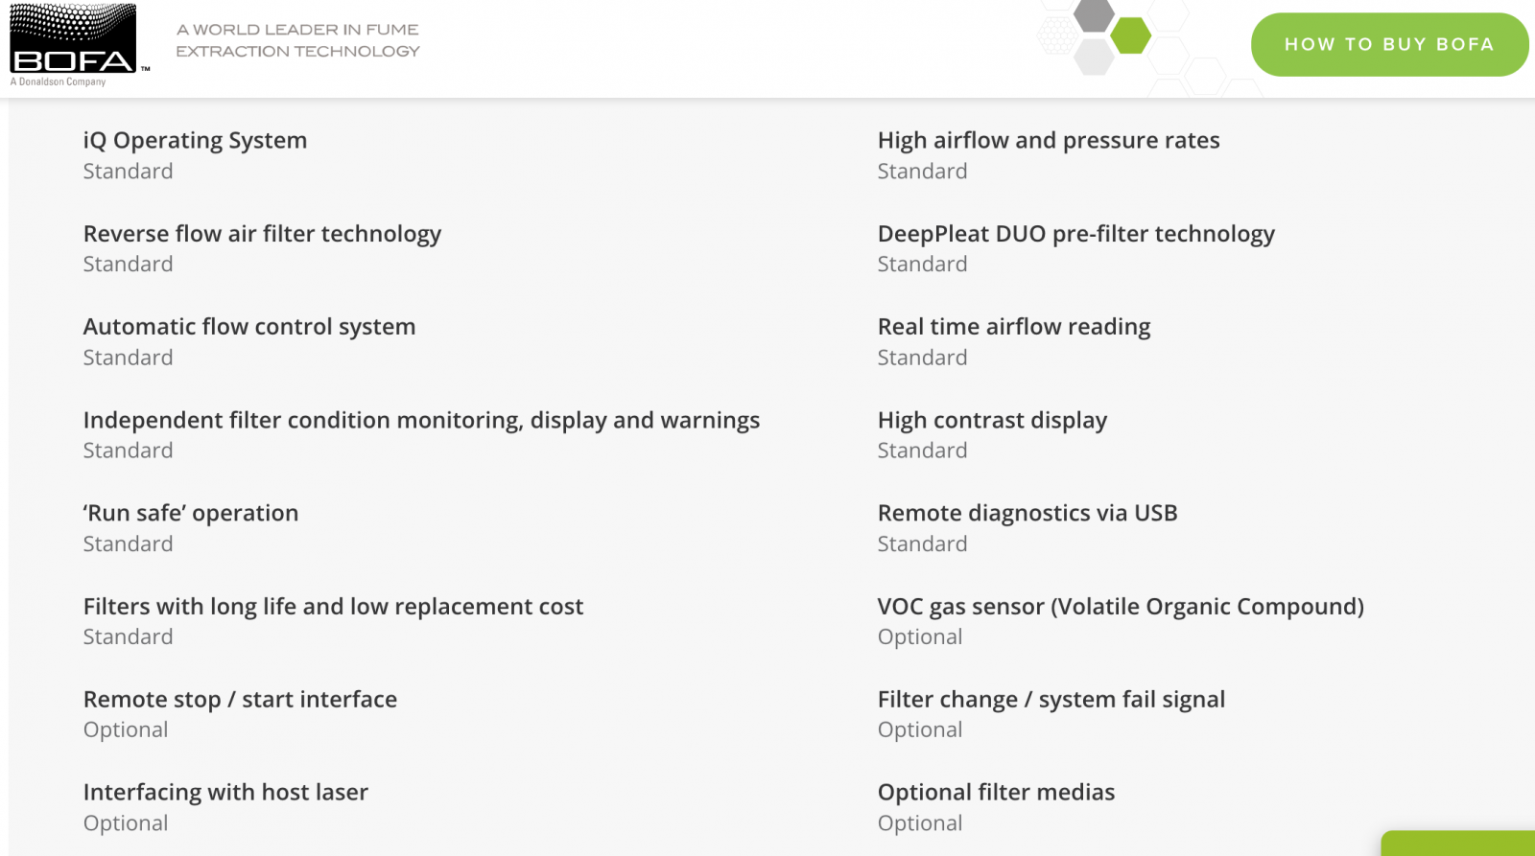Screen dimensions: 1535x856
Task: Click Reverse flow air filter technology text
Action: pos(262,234)
